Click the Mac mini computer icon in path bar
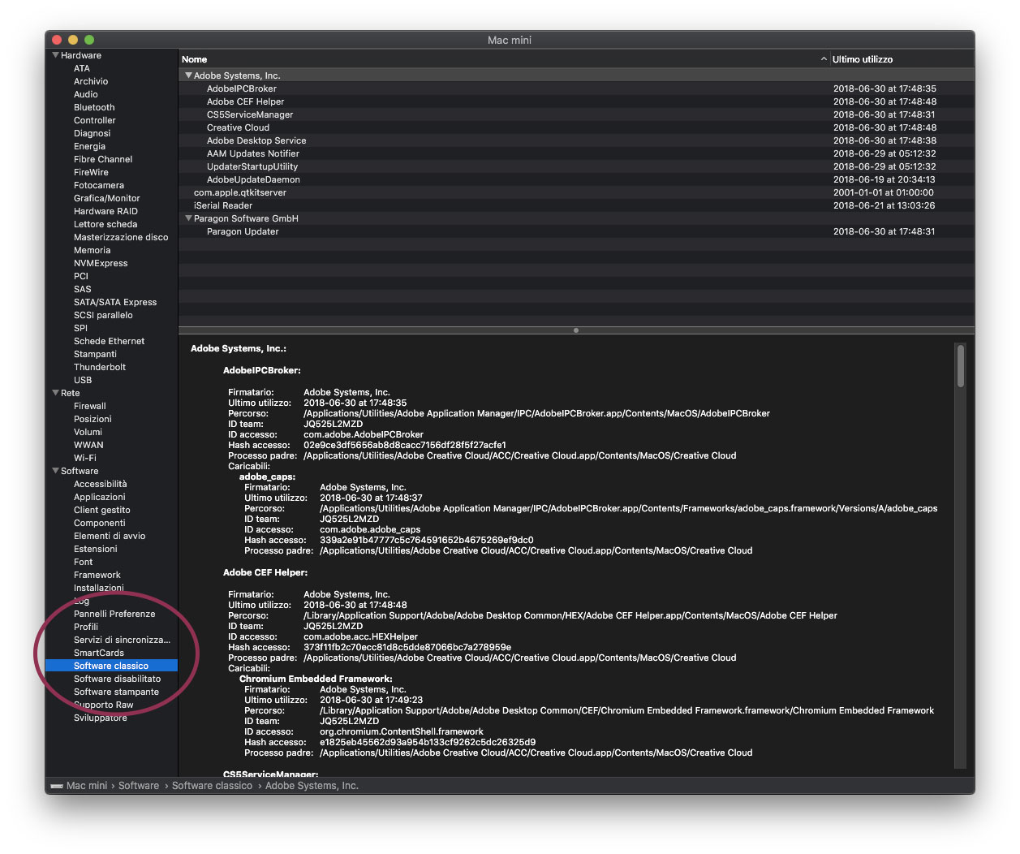Screen dimensions: 1020x854 [57, 786]
